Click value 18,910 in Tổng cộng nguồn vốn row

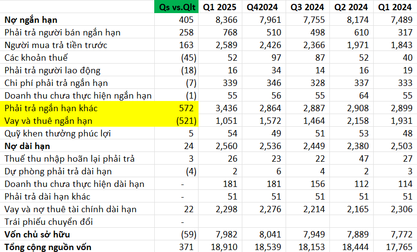pyautogui.click(x=224, y=247)
